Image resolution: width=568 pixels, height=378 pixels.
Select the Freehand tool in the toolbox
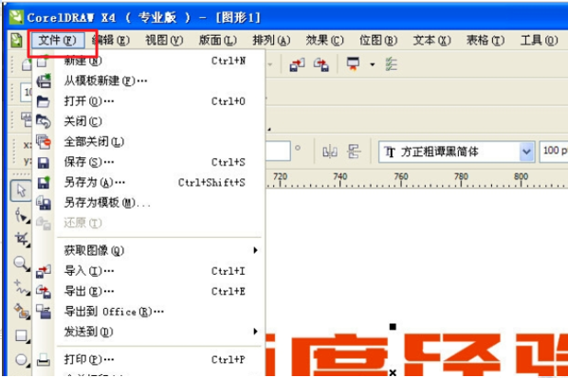coord(22,287)
